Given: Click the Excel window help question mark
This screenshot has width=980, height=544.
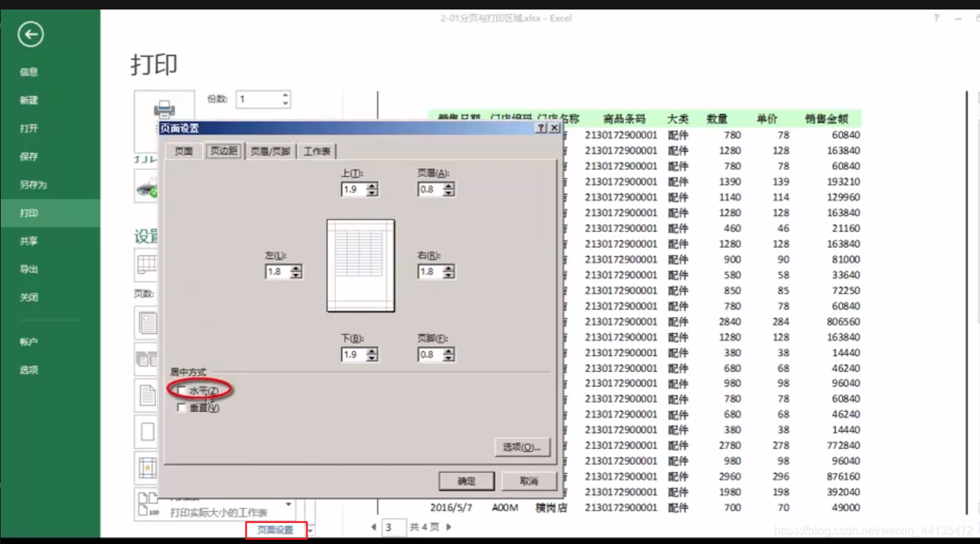Looking at the screenshot, I should [x=936, y=18].
